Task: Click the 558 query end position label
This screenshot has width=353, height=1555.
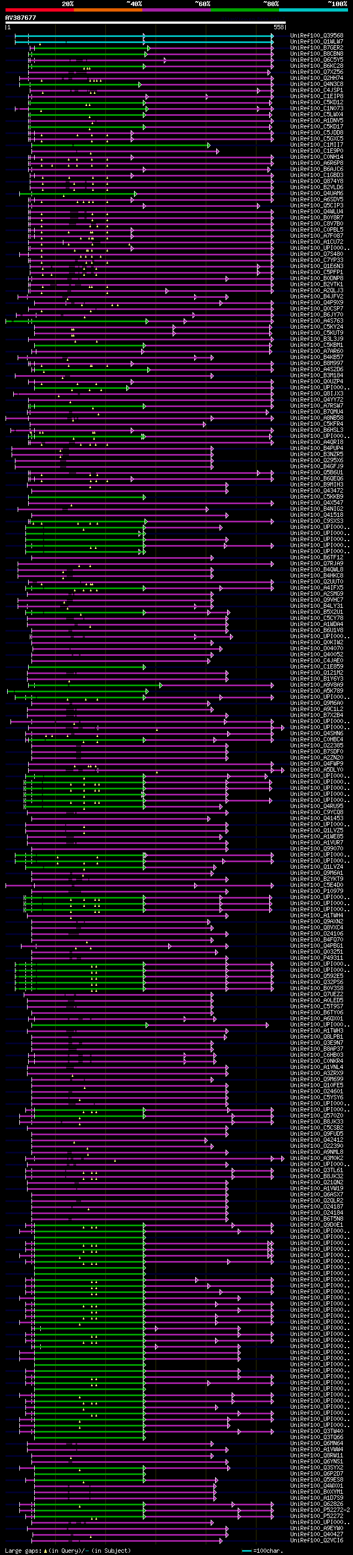Action: pos(278,27)
